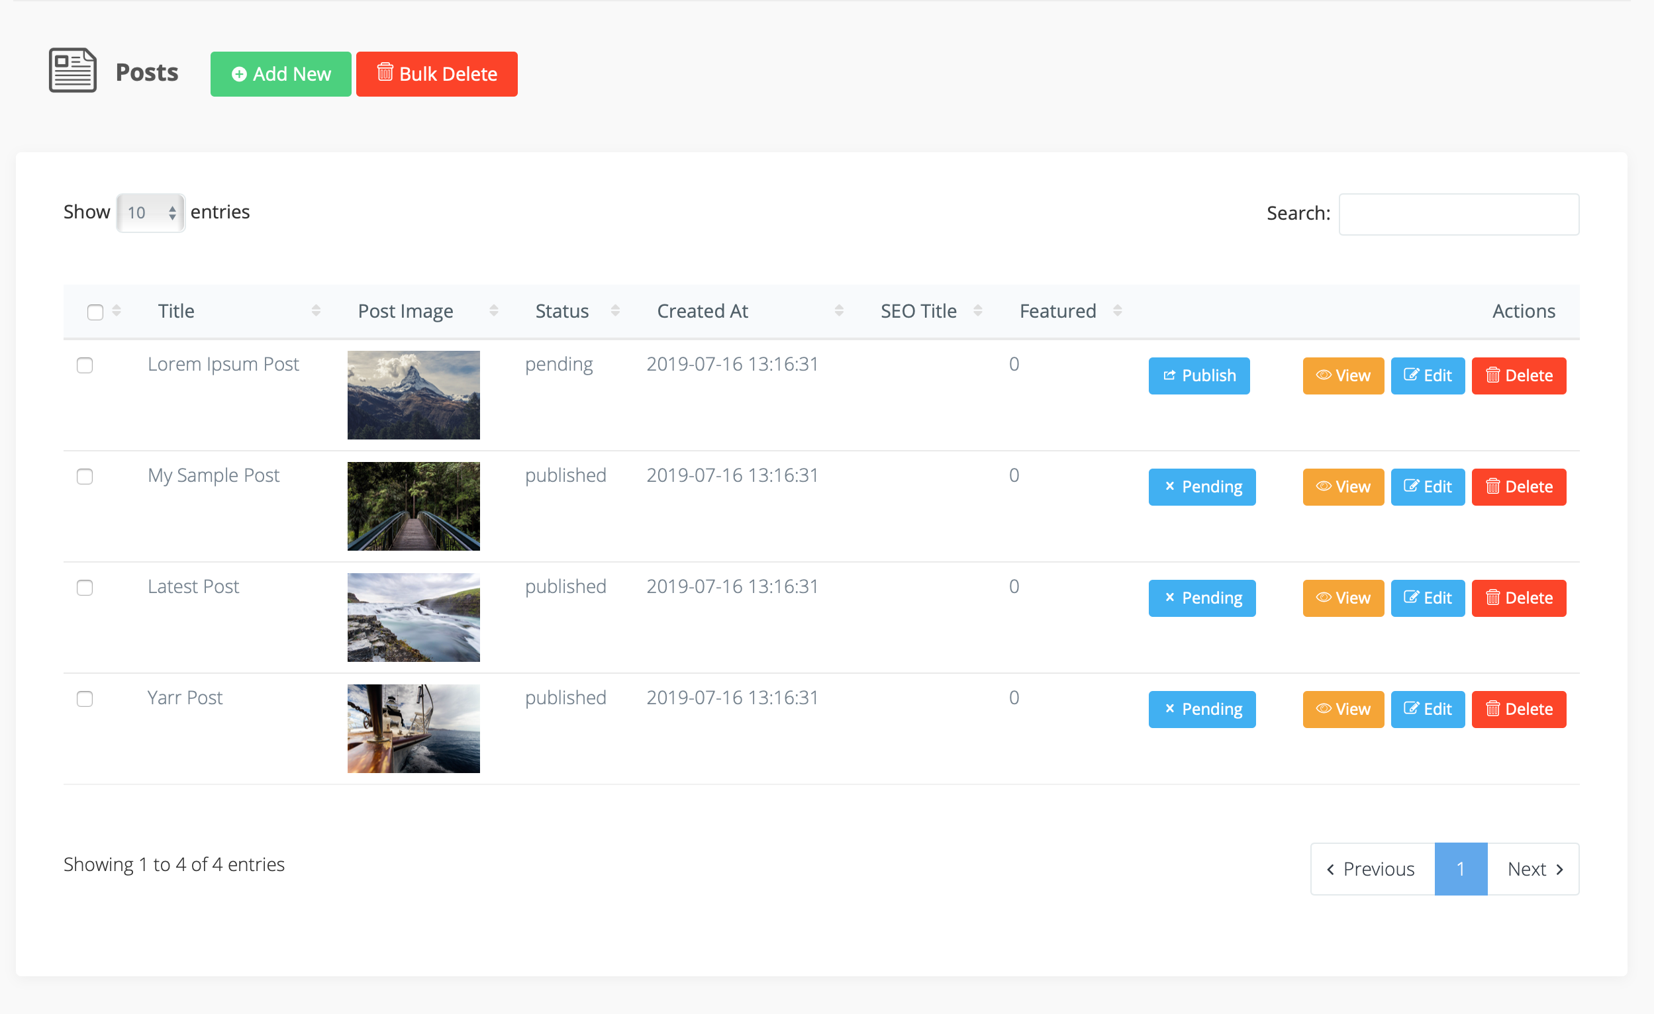Go to page 1 using pagination
The image size is (1654, 1014).
[1461, 868]
